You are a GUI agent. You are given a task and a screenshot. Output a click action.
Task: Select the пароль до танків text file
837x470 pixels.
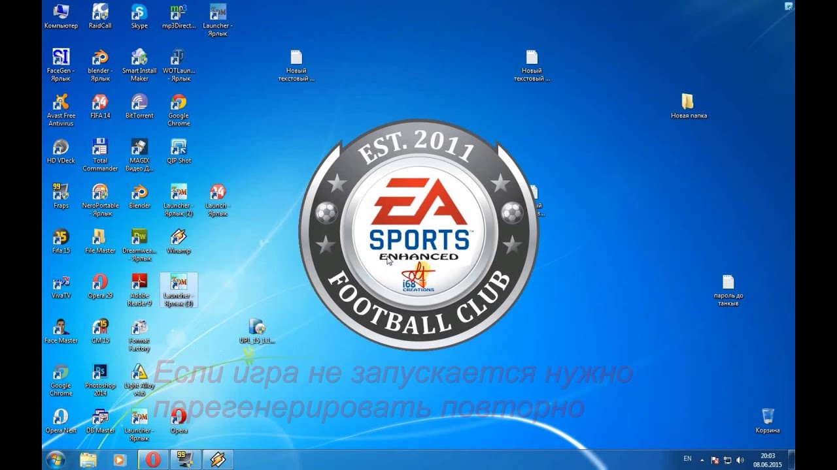point(728,290)
